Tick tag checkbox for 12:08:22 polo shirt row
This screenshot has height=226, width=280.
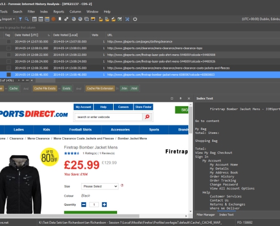(8, 55)
